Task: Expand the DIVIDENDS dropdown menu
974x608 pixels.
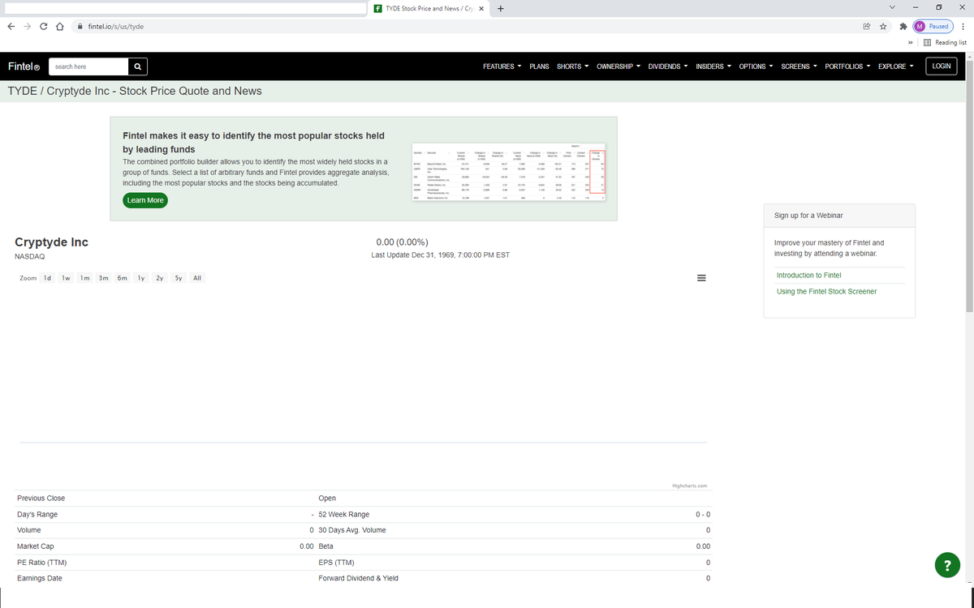Action: (668, 66)
